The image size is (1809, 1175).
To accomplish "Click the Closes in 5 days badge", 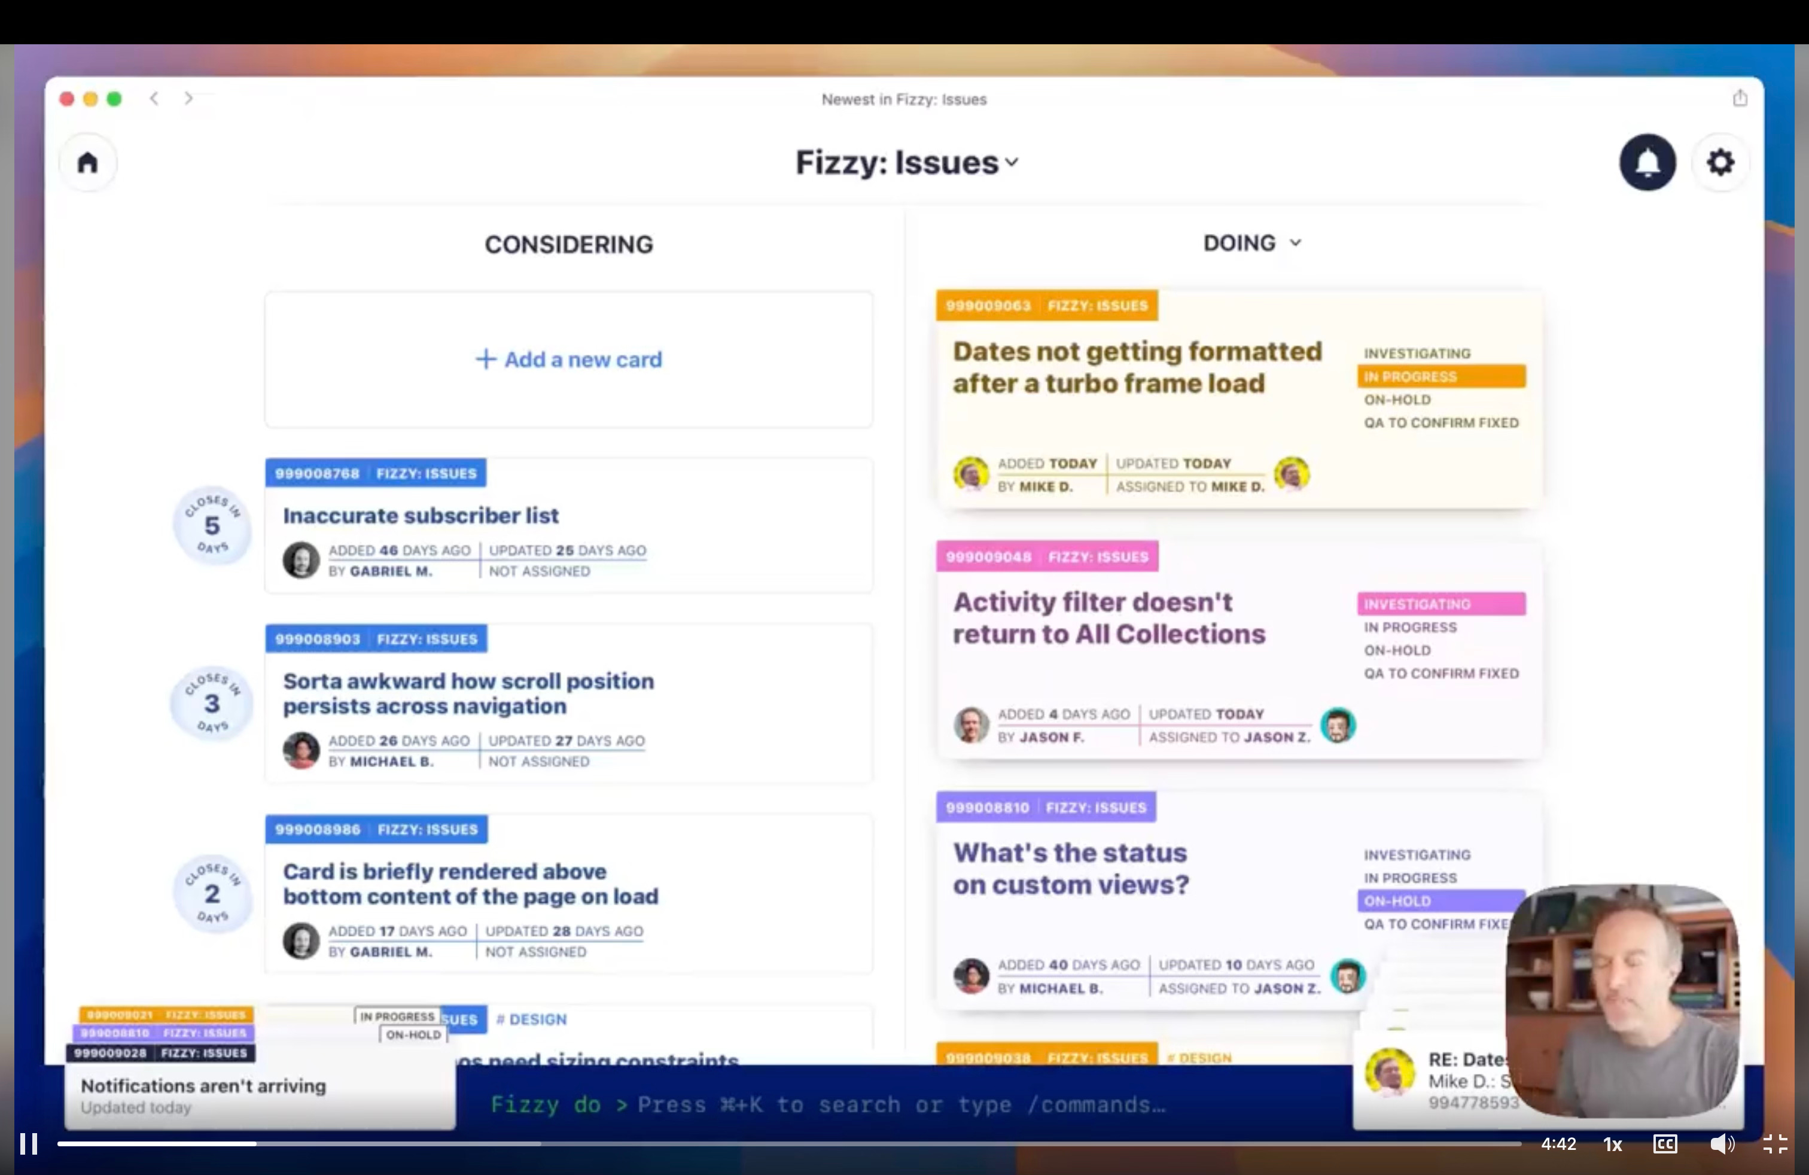I will click(212, 525).
